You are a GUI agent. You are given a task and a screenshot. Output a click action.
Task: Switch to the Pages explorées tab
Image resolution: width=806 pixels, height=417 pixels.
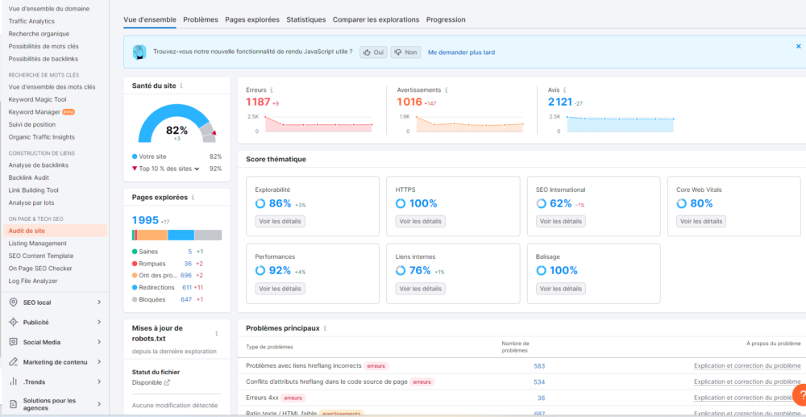coord(252,19)
